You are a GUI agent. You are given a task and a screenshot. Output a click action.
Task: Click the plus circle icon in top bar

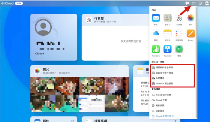200,3
